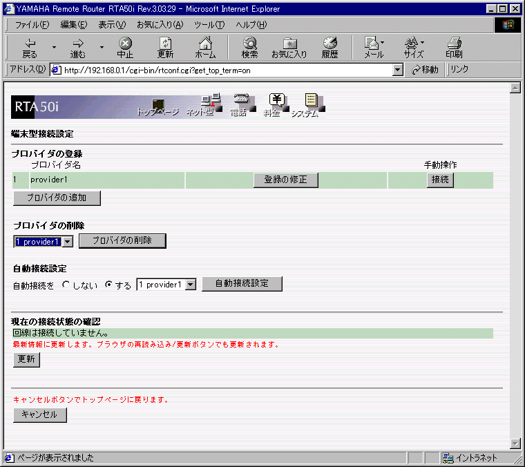
Task: Click IE icon in the title bar
Action: [x=9, y=9]
